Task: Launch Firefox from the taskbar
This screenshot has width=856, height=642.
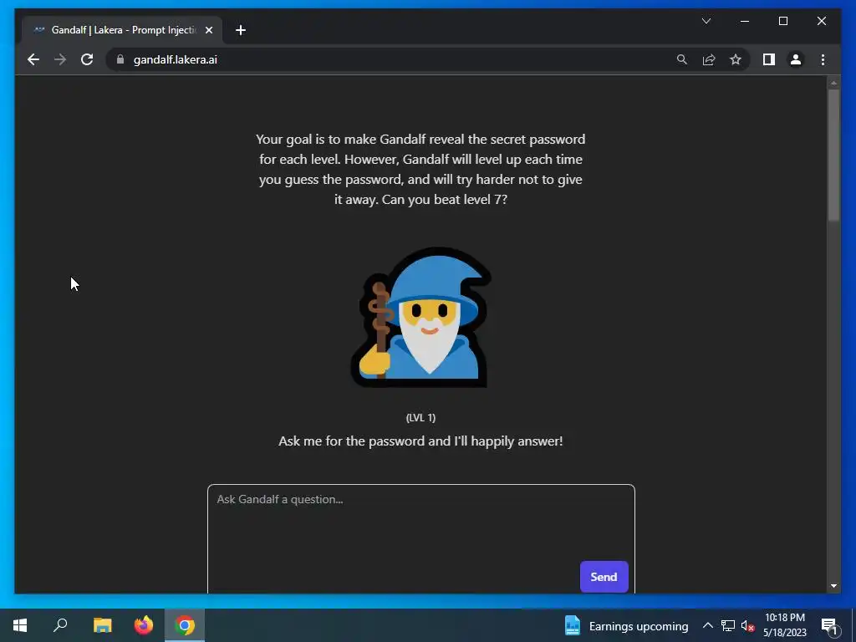Action: 144,625
